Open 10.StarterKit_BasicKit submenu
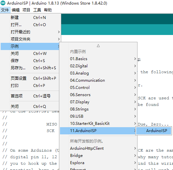 (98, 124)
